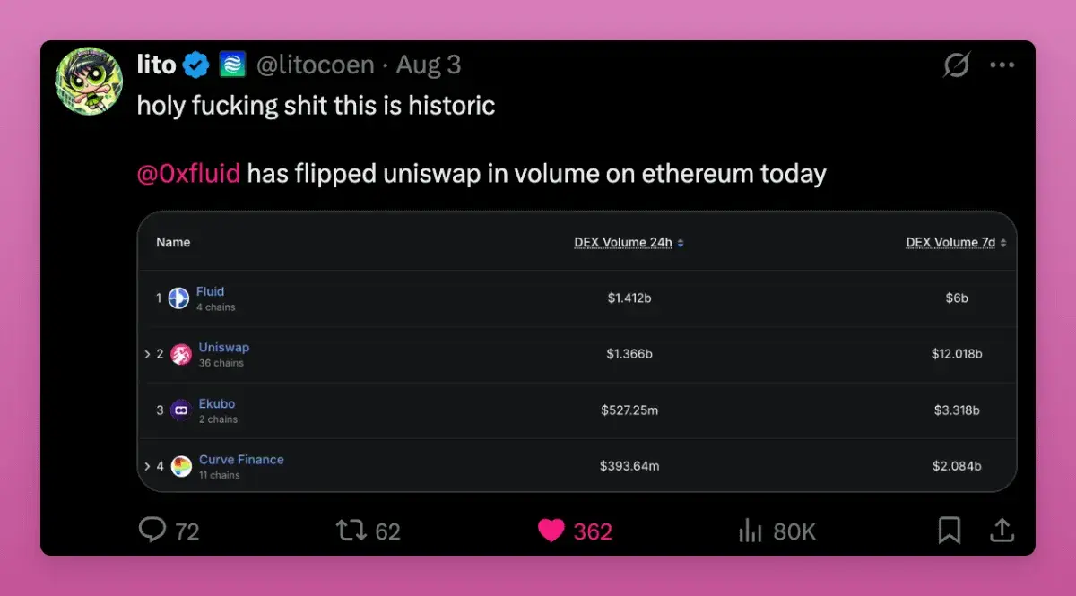Open share upload arrow icon
This screenshot has width=1076, height=596.
pos(1001,531)
